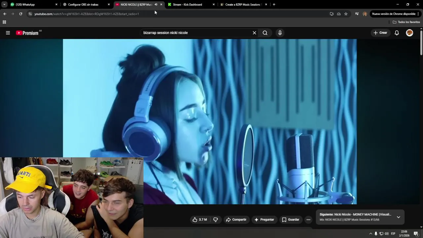
Task: Go back in the browser
Action: click(x=5, y=14)
